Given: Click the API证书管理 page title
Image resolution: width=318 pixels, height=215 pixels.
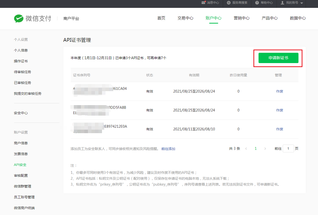Looking at the screenshot, I should pyautogui.click(x=77, y=40).
